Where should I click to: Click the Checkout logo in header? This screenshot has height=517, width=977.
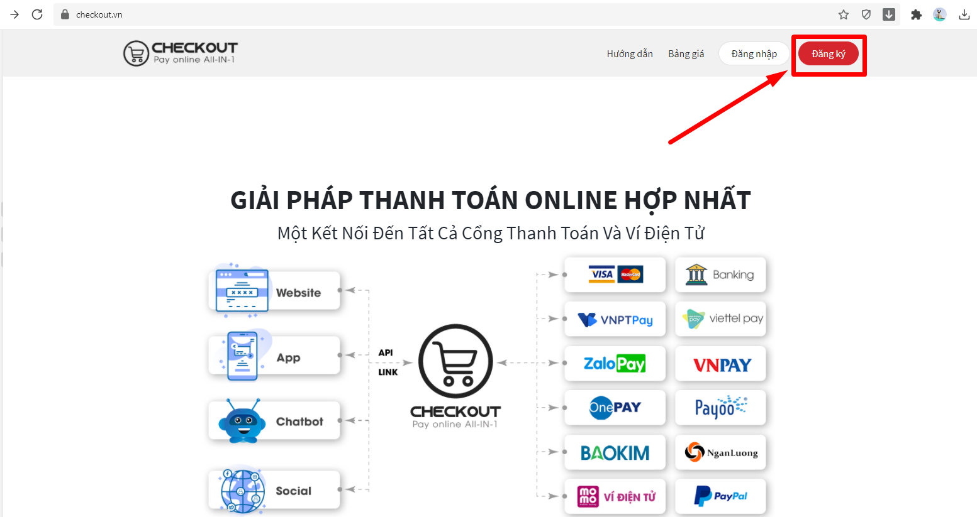coord(181,53)
